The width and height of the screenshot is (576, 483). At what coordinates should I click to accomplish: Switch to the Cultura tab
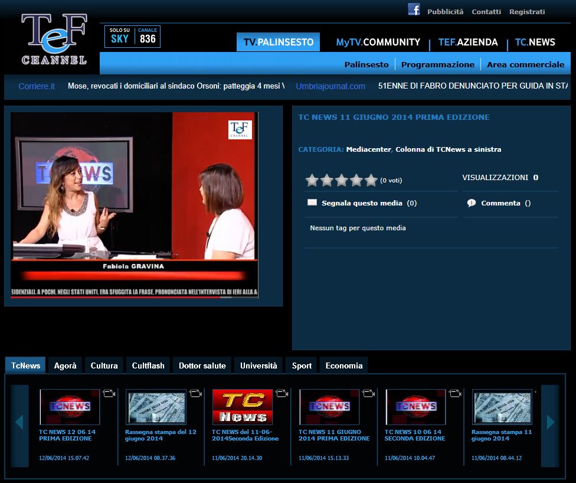(104, 365)
